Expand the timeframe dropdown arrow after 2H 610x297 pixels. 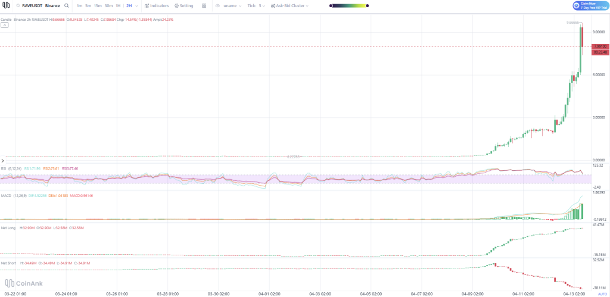(136, 5)
